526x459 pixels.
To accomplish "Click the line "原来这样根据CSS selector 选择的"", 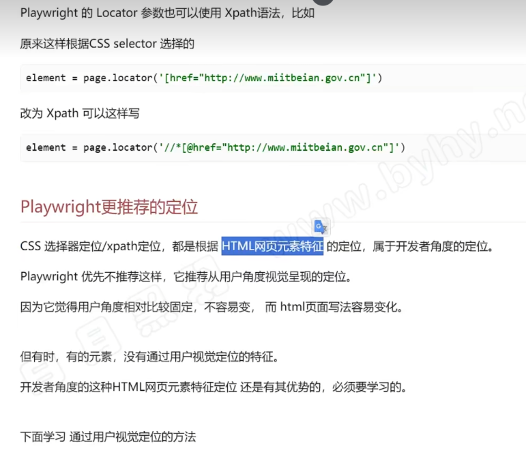I will pos(107,44).
